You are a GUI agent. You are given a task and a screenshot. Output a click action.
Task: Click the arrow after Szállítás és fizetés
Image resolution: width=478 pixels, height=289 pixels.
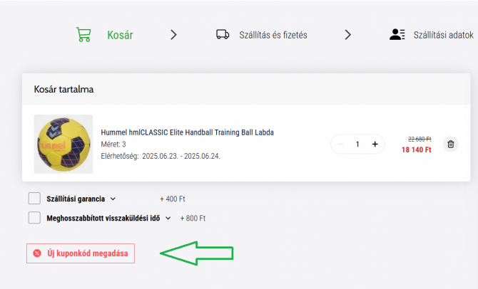pyautogui.click(x=348, y=35)
